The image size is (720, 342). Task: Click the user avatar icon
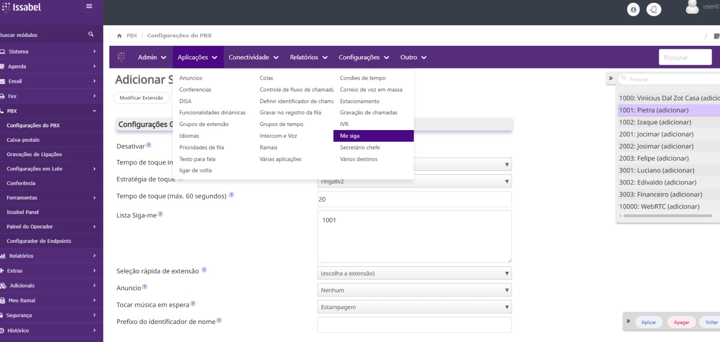(692, 7)
